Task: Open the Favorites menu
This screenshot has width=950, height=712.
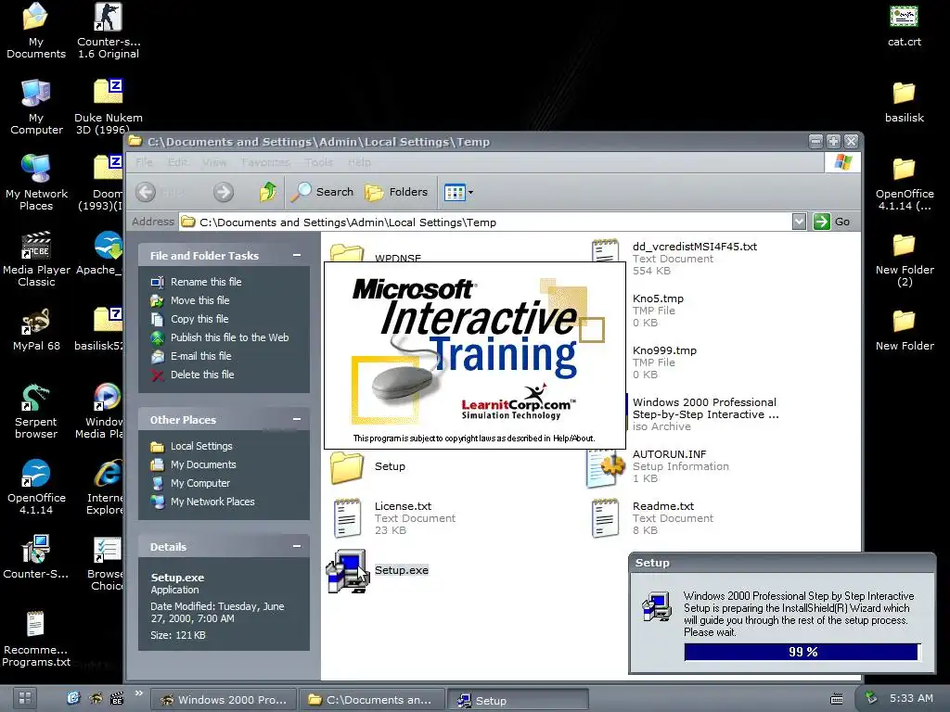Action: 265,162
